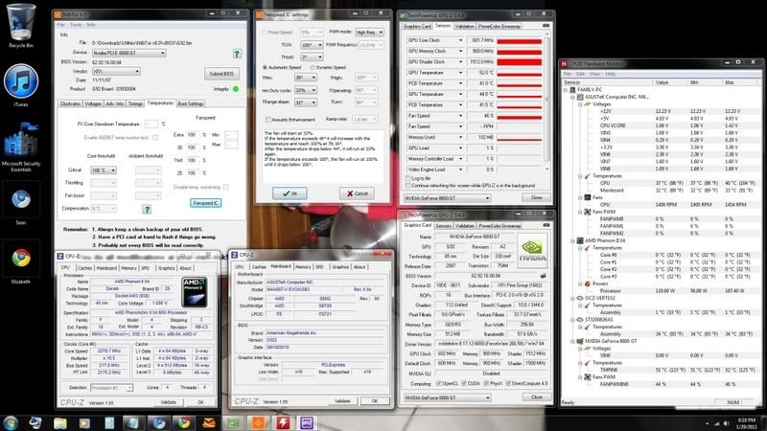Select the Dynamic Speed radio button
Viewport: 767px width, 431px height.
313,67
